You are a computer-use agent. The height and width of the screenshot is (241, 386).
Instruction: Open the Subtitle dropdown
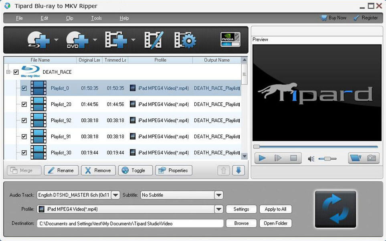[219, 195]
